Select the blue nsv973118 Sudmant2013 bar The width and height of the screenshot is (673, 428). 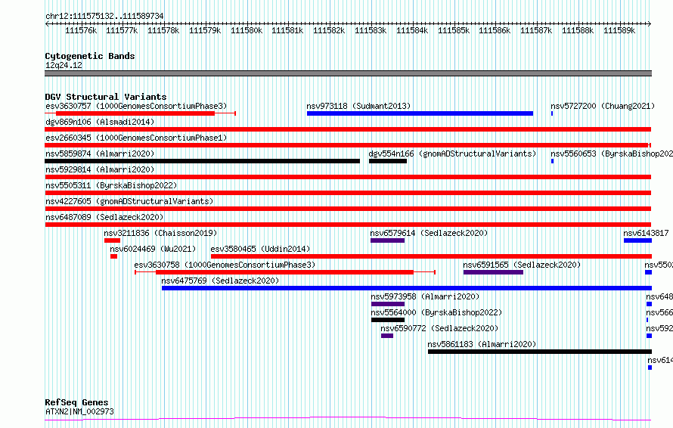click(420, 113)
